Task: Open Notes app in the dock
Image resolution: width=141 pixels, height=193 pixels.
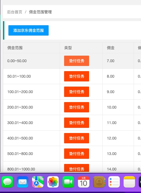Action: [129, 182]
